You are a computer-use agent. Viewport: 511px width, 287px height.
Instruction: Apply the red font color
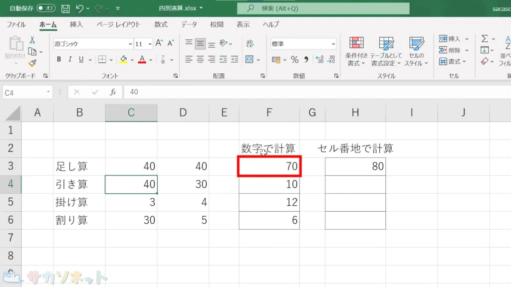(x=142, y=59)
